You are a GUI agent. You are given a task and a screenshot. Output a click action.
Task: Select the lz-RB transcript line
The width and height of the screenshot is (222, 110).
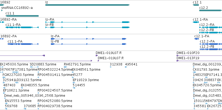tap(87, 27)
